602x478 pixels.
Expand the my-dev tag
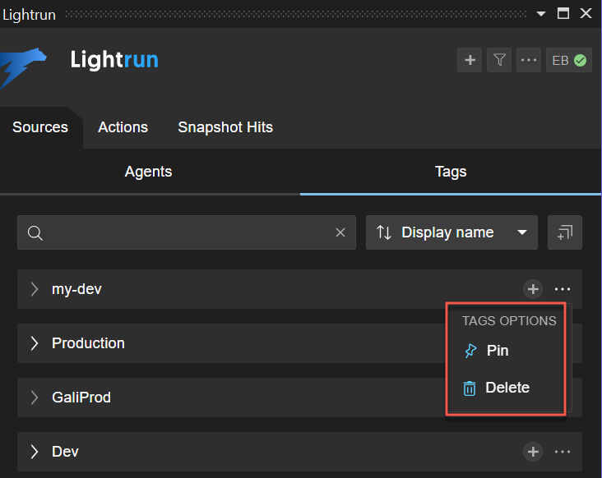(35, 289)
